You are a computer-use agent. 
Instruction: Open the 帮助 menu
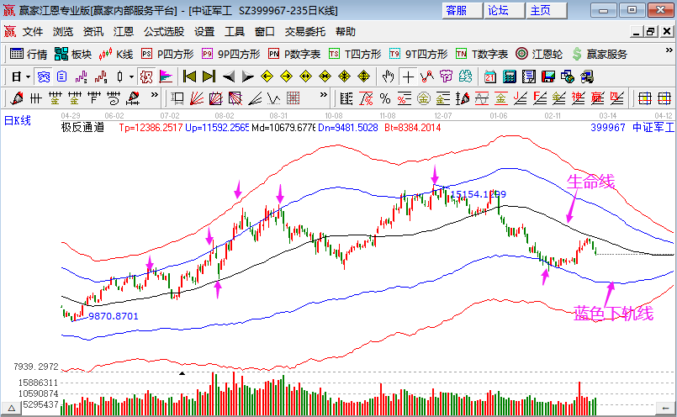click(x=346, y=31)
